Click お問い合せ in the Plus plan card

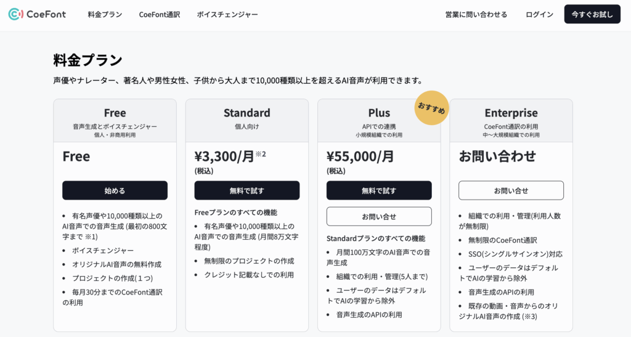point(379,216)
